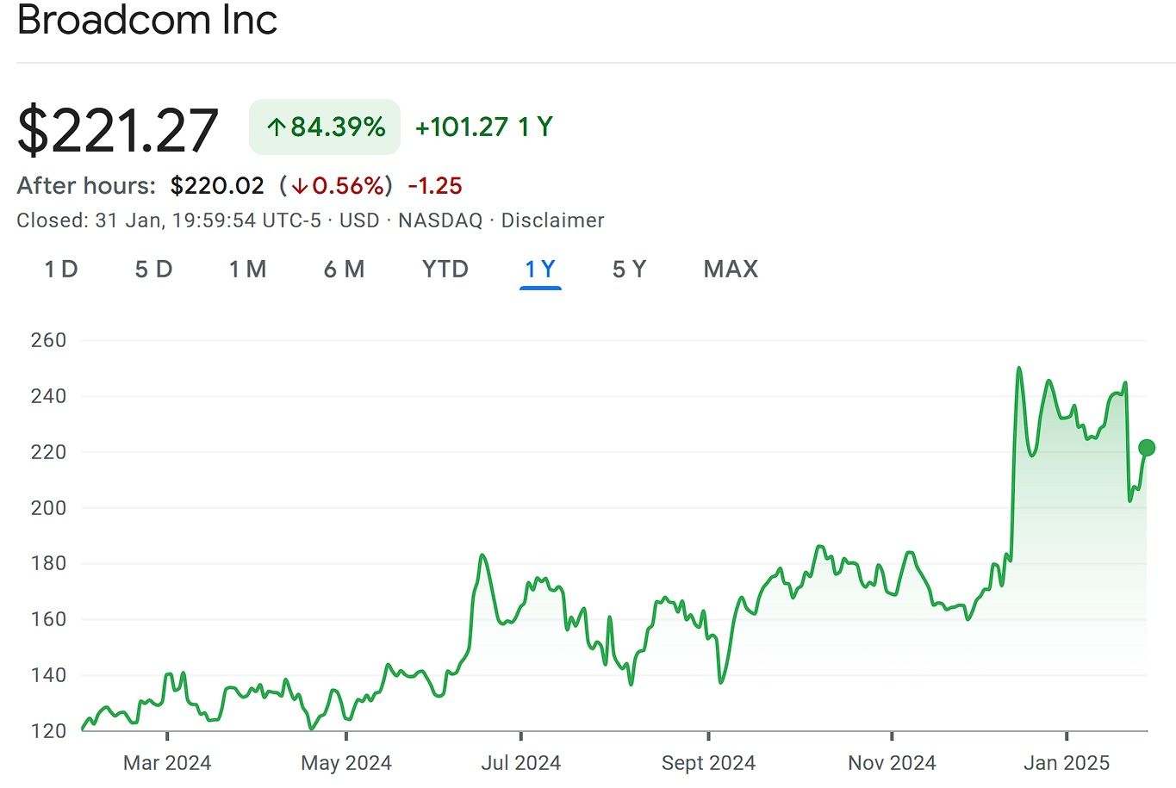View the 6M performance tab

click(x=343, y=269)
